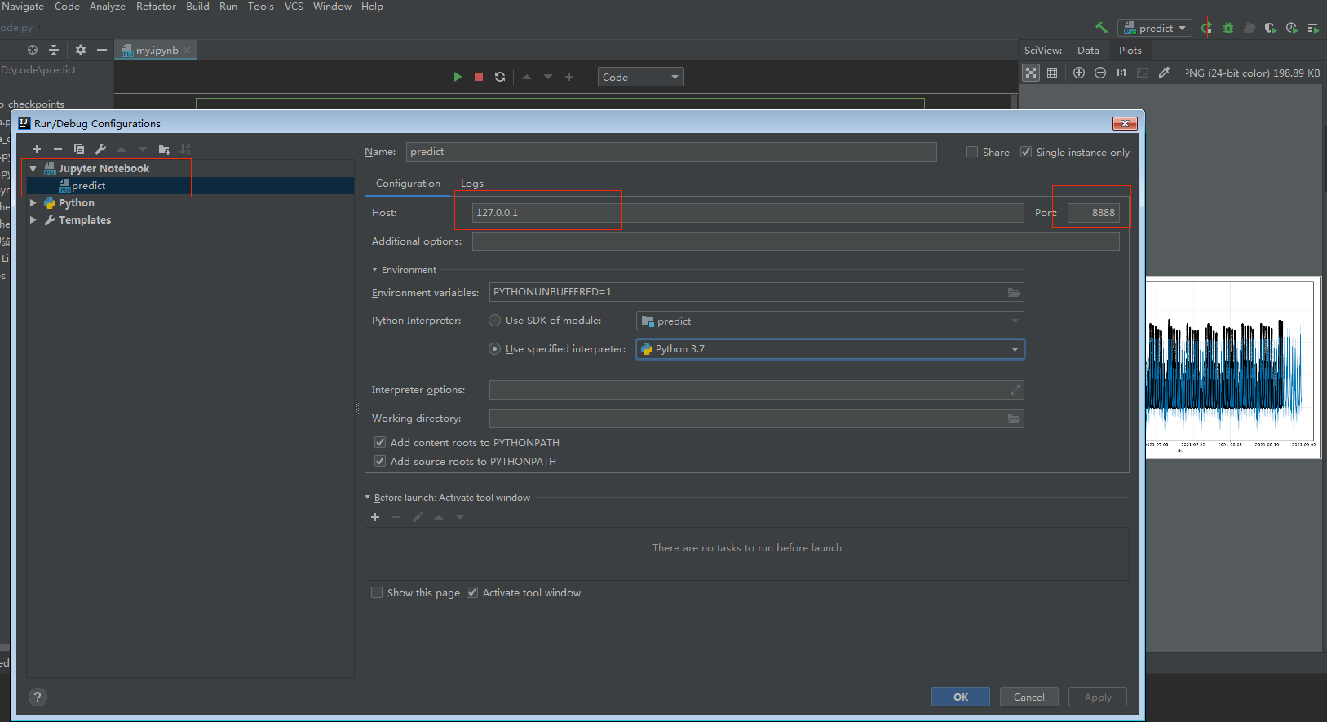This screenshot has width=1327, height=722.
Task: Select Use SDK of module radio
Action: (494, 321)
